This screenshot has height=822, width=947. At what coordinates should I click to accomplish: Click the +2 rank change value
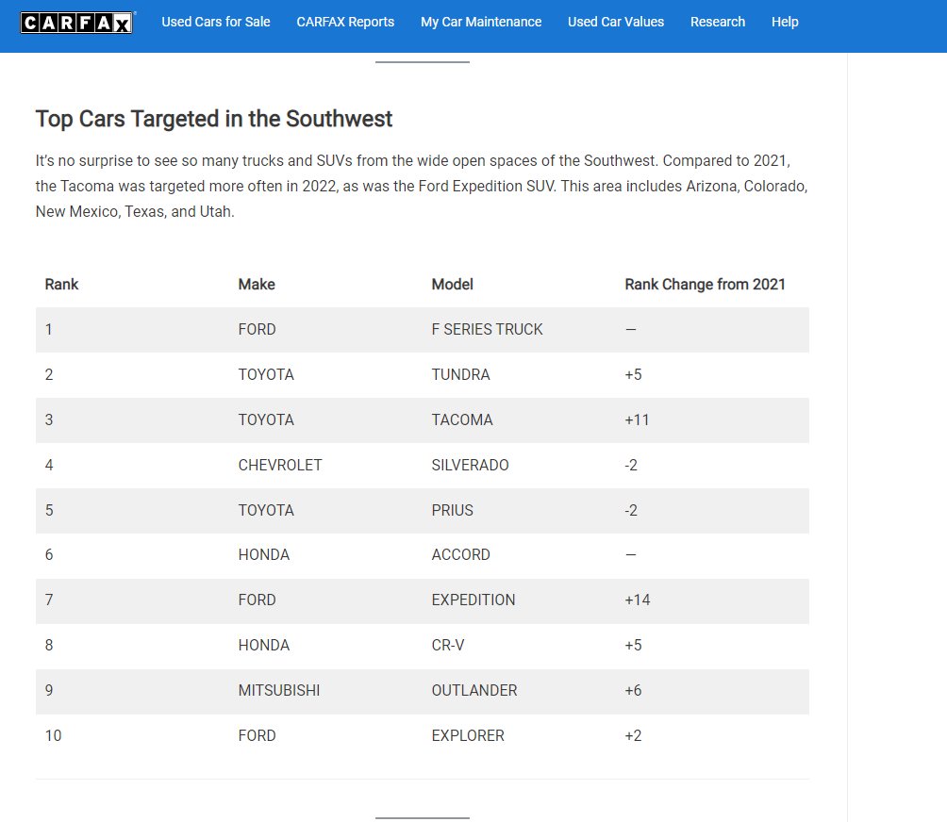(633, 735)
